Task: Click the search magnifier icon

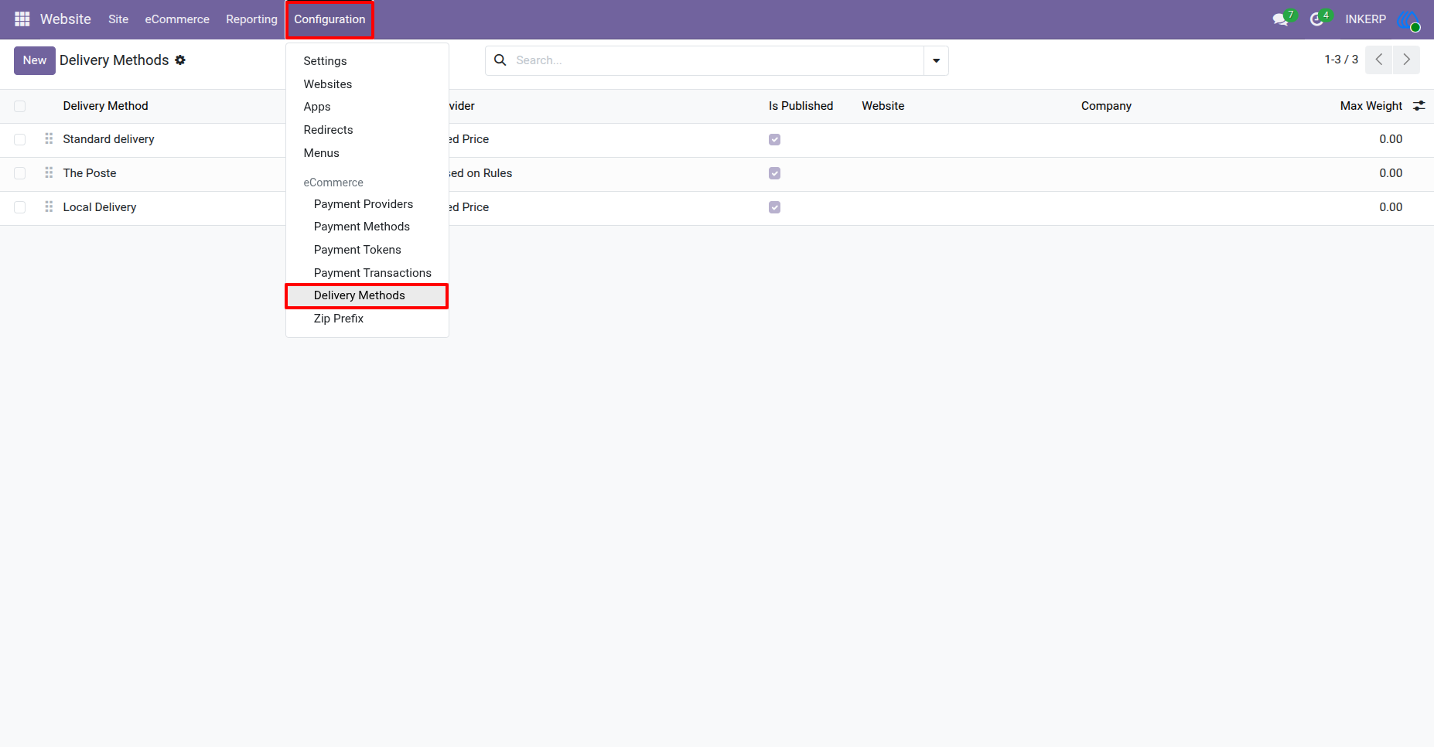Action: click(x=500, y=60)
